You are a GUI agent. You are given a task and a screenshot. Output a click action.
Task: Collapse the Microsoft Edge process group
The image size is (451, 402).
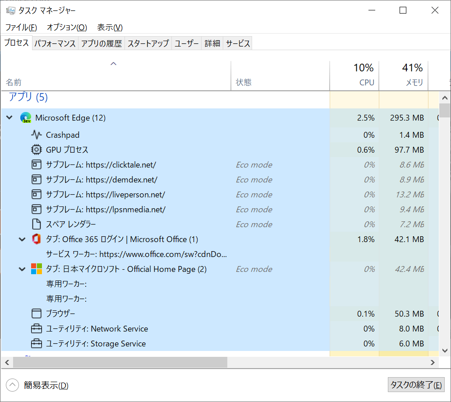point(9,117)
